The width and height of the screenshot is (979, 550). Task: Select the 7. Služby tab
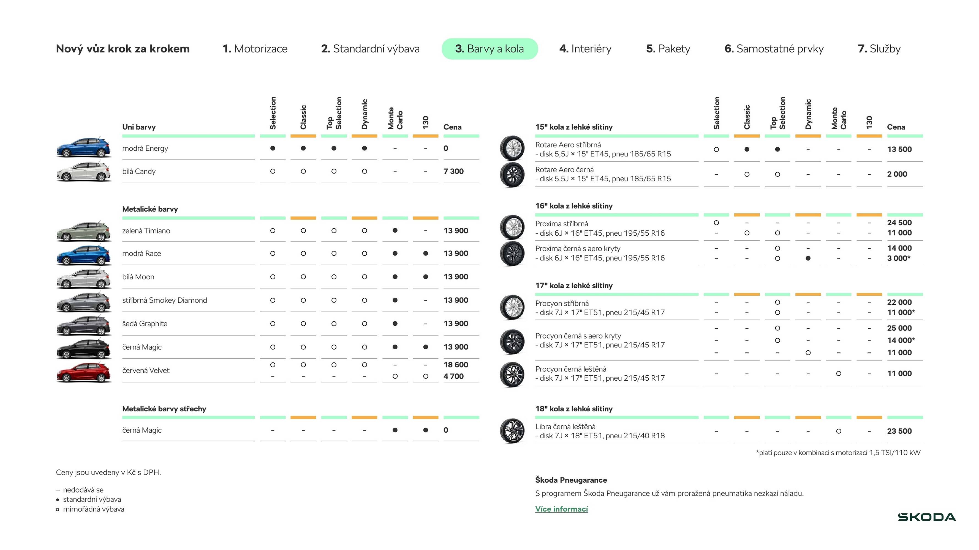(879, 49)
